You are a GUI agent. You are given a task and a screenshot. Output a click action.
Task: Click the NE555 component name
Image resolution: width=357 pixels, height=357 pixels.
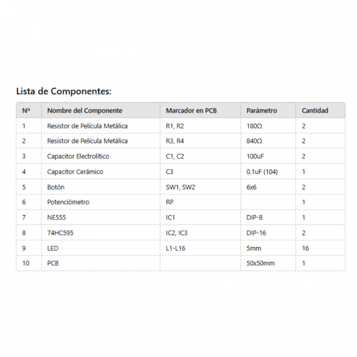[x=56, y=218]
